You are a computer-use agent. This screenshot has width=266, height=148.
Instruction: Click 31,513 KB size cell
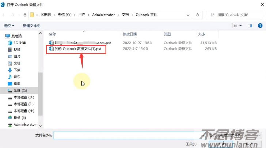tap(209, 43)
